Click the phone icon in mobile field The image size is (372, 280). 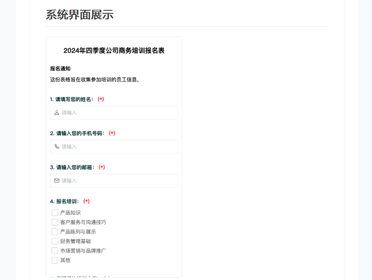click(x=57, y=147)
